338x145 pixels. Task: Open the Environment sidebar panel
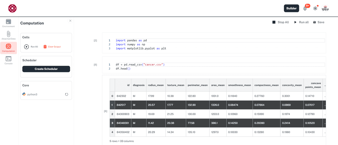tap(8, 23)
